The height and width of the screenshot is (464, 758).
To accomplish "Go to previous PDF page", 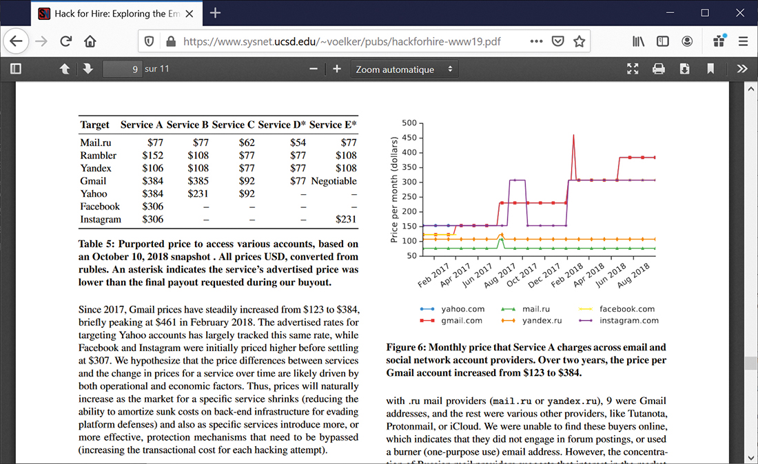I will 64,69.
